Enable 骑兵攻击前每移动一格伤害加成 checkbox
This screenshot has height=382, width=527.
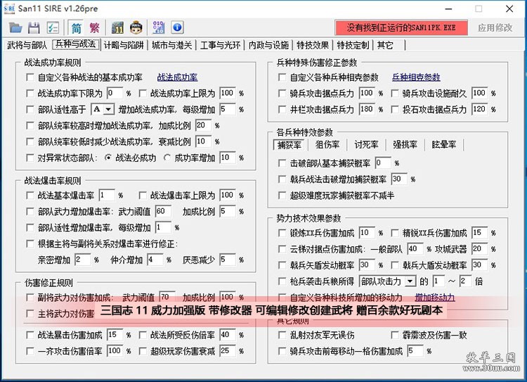pos(282,351)
